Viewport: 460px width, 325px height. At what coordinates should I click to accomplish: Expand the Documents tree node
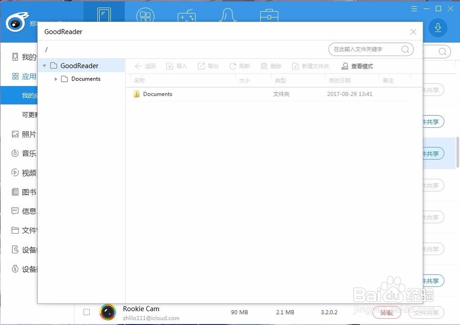[x=56, y=79]
